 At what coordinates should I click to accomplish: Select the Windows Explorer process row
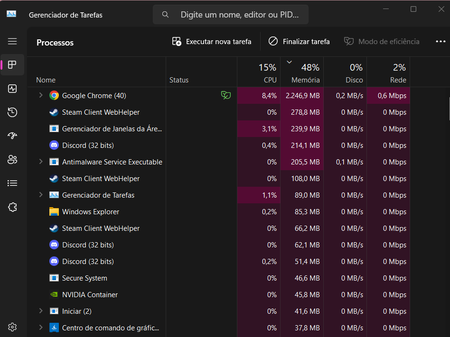click(219, 211)
